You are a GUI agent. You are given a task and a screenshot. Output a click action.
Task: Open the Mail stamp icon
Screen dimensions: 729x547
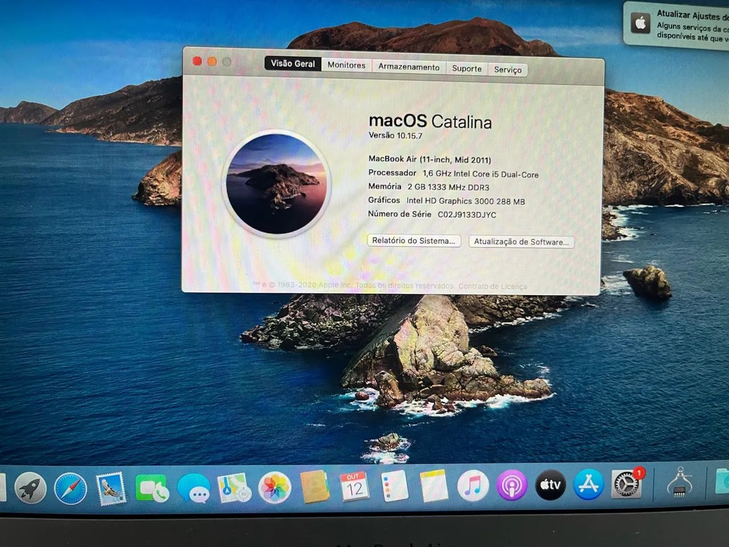point(111,489)
